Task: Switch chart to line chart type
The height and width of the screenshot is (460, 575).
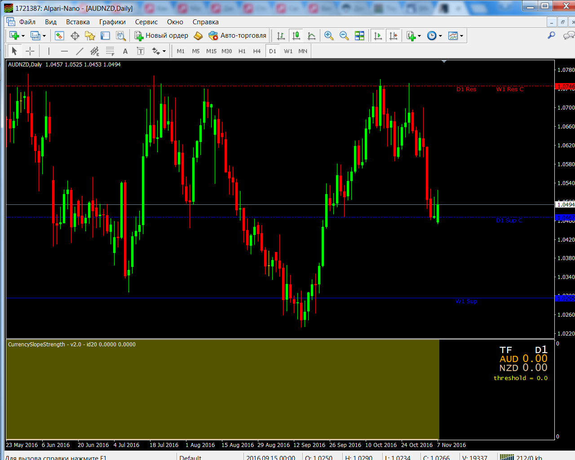Action: pyautogui.click(x=311, y=35)
